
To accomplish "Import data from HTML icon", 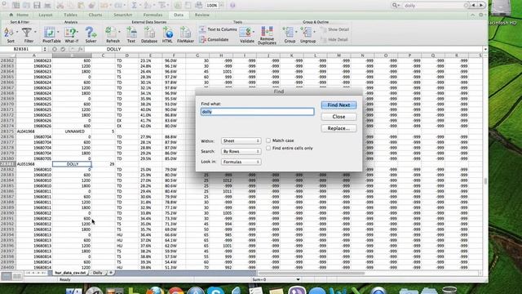I will tap(167, 33).
